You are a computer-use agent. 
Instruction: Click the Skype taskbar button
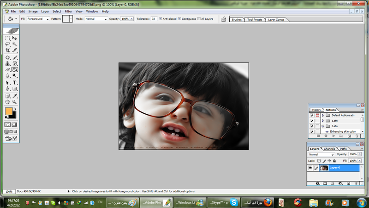point(224,202)
